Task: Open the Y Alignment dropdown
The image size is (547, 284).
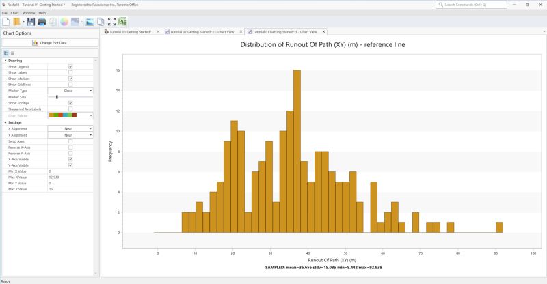Action: [70, 135]
